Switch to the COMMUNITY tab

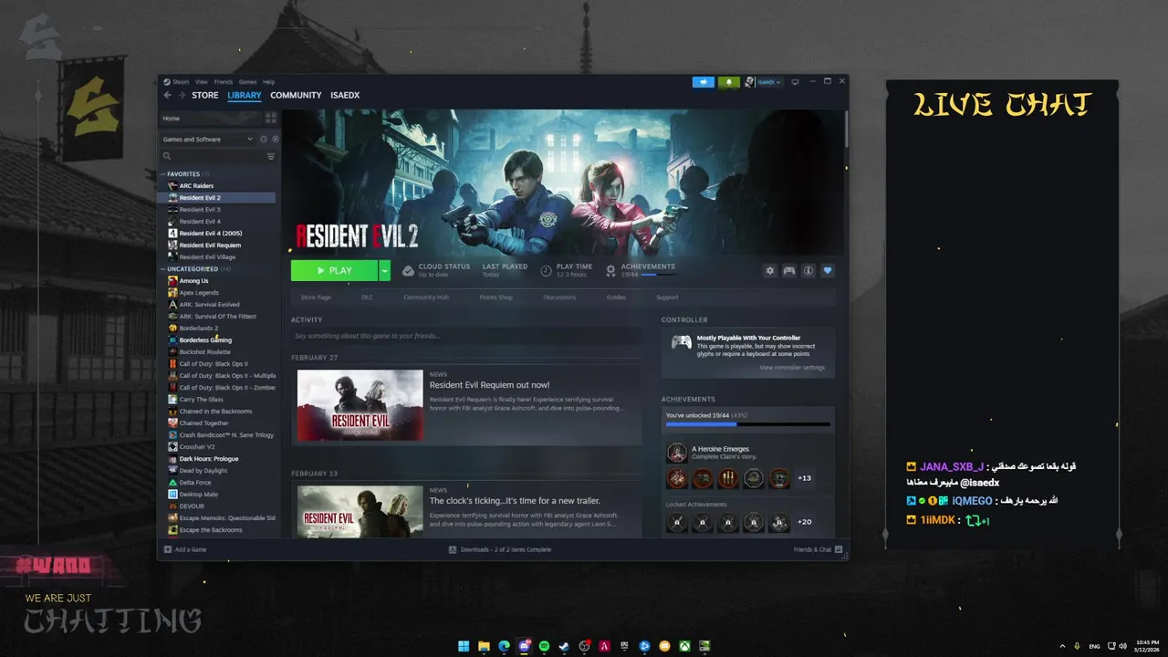coord(296,95)
